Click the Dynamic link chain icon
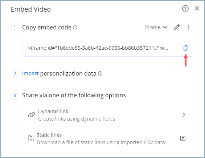This screenshot has height=158, width=205. tap(32, 115)
